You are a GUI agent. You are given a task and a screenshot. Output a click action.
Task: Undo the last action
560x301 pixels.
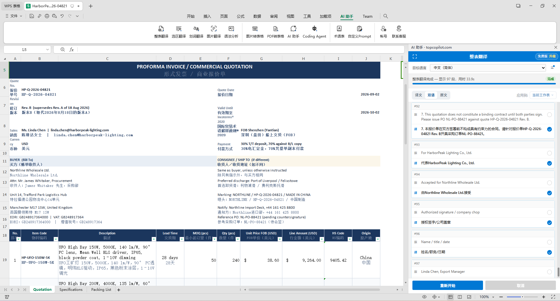62,16
